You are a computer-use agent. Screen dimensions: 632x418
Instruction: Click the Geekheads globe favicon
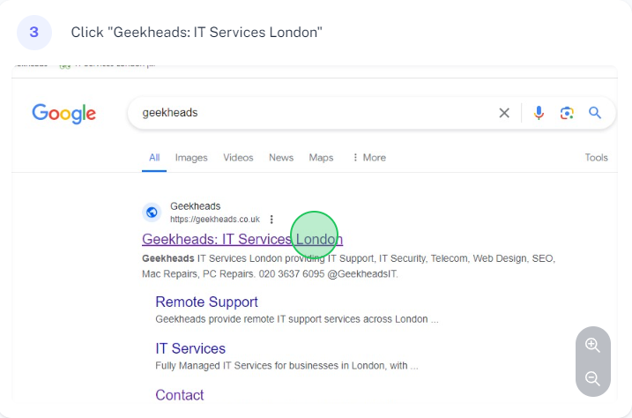point(152,212)
